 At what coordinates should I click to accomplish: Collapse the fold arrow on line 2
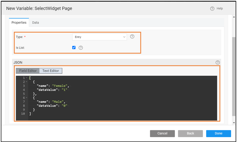[26, 82]
